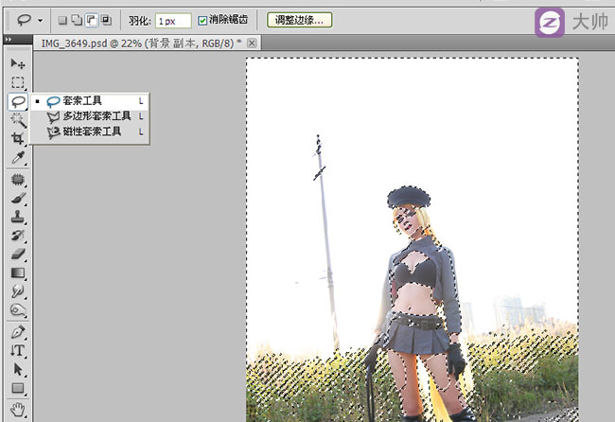Screen dimensions: 615x422
Task: Click the current Lasso tool icon in options bar
Action: (x=24, y=20)
